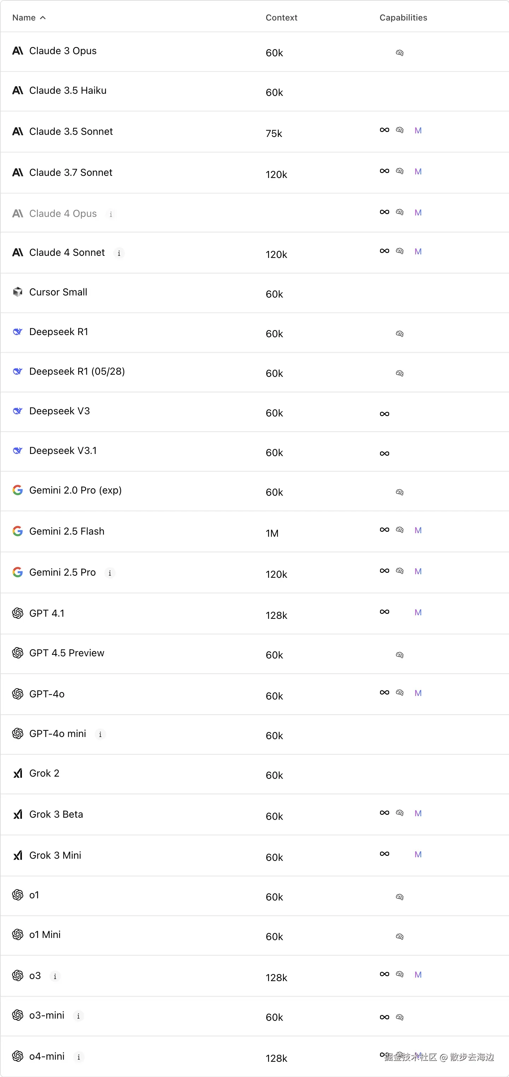Click the infinity agent icon in Deepseek V3 row
Image resolution: width=509 pixels, height=1077 pixels.
pos(385,414)
